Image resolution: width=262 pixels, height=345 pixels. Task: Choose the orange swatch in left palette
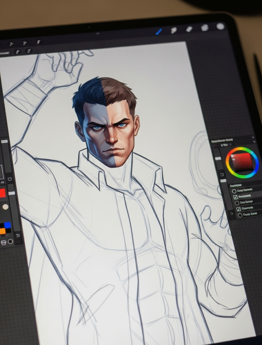coord(2,231)
